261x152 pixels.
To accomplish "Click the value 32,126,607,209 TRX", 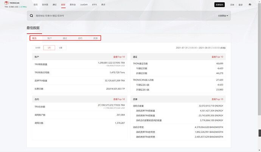I will [115, 81].
